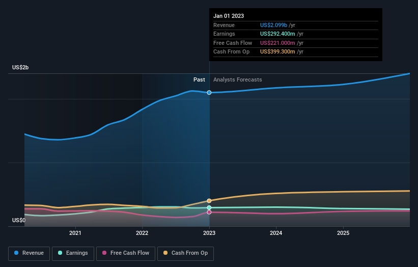
Task: Select the 2022 label on the x-axis
Action: pos(142,233)
